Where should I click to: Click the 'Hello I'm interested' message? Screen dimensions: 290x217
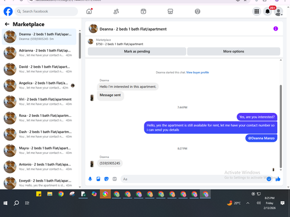[128, 87]
